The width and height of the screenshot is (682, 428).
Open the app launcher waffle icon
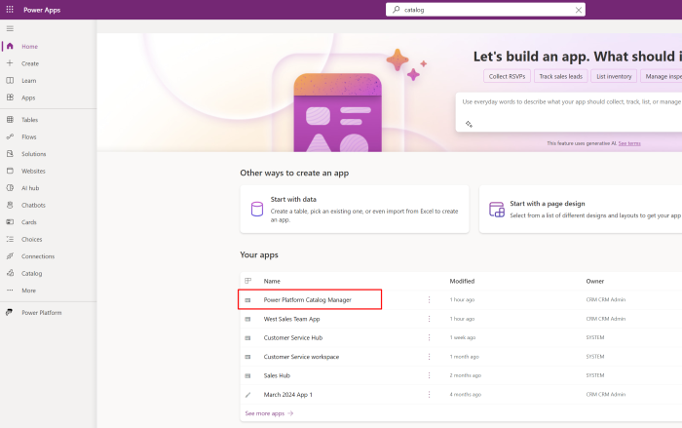[10, 9]
